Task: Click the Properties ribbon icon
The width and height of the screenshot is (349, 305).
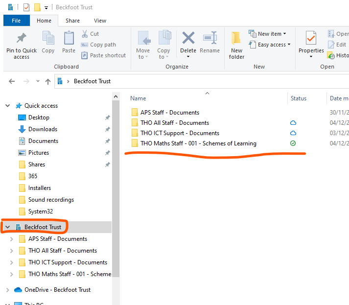Action: point(311,38)
